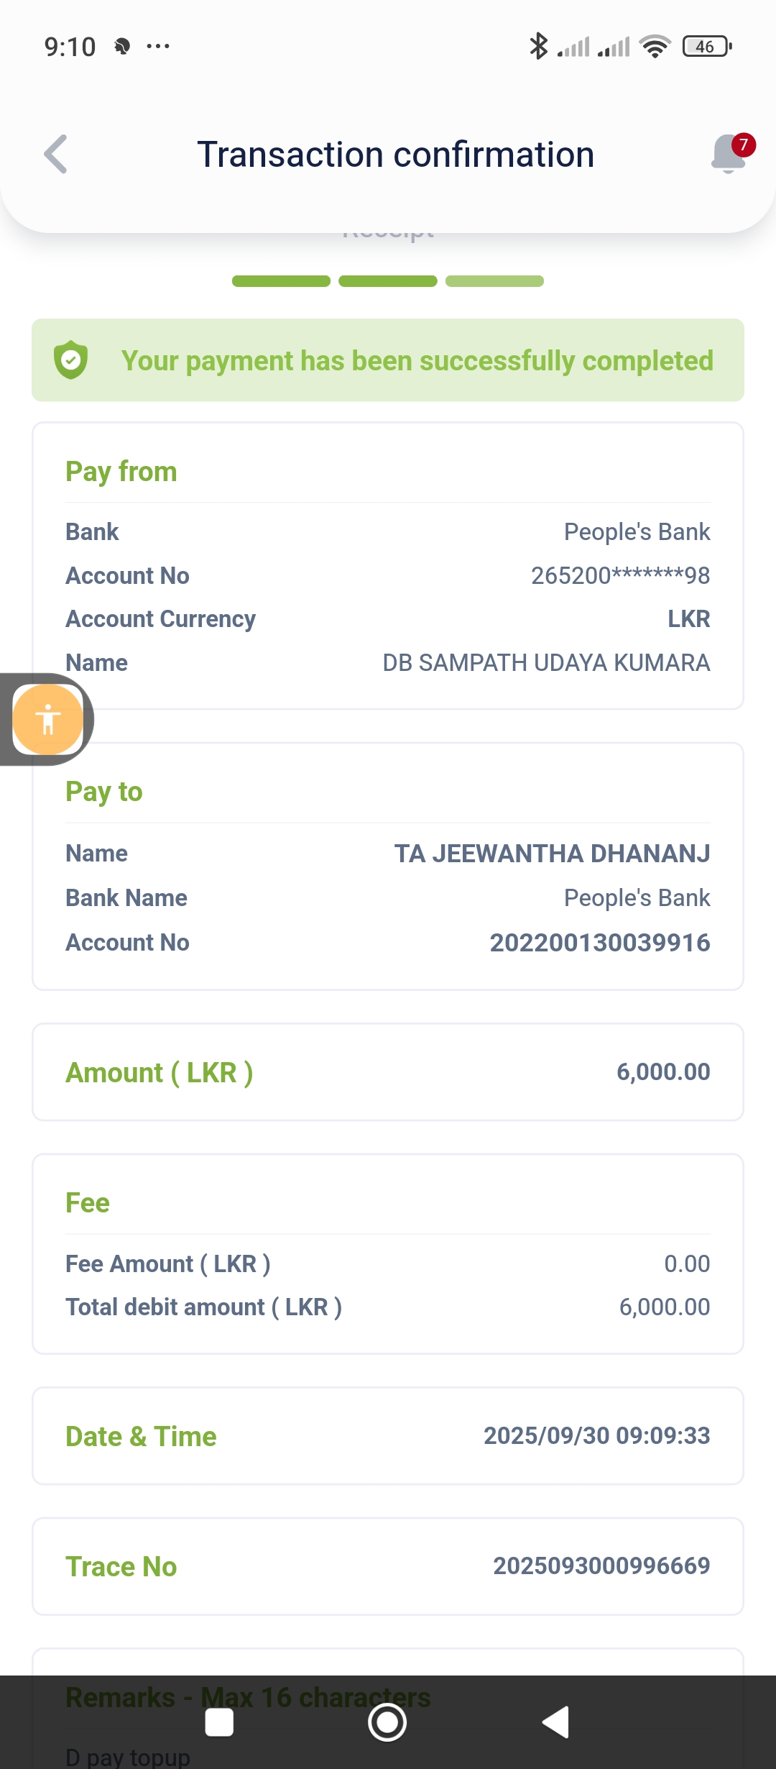Tap the recipient account number 202200130039916
Viewport: 776px width, 1769px height.
pos(599,942)
